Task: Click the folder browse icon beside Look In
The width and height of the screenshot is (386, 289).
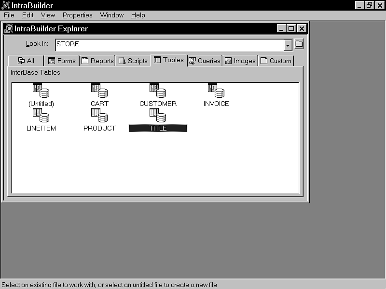Action: (x=299, y=44)
